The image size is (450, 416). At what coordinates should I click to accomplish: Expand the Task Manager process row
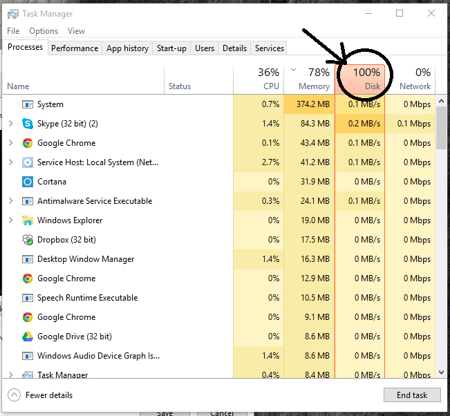[x=11, y=375]
